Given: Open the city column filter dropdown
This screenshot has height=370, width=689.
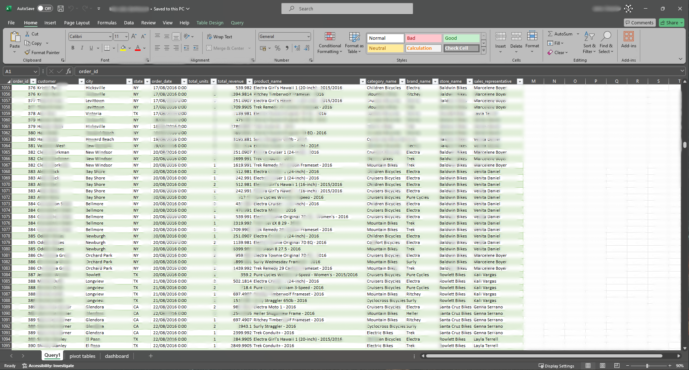Looking at the screenshot, I should 129,81.
